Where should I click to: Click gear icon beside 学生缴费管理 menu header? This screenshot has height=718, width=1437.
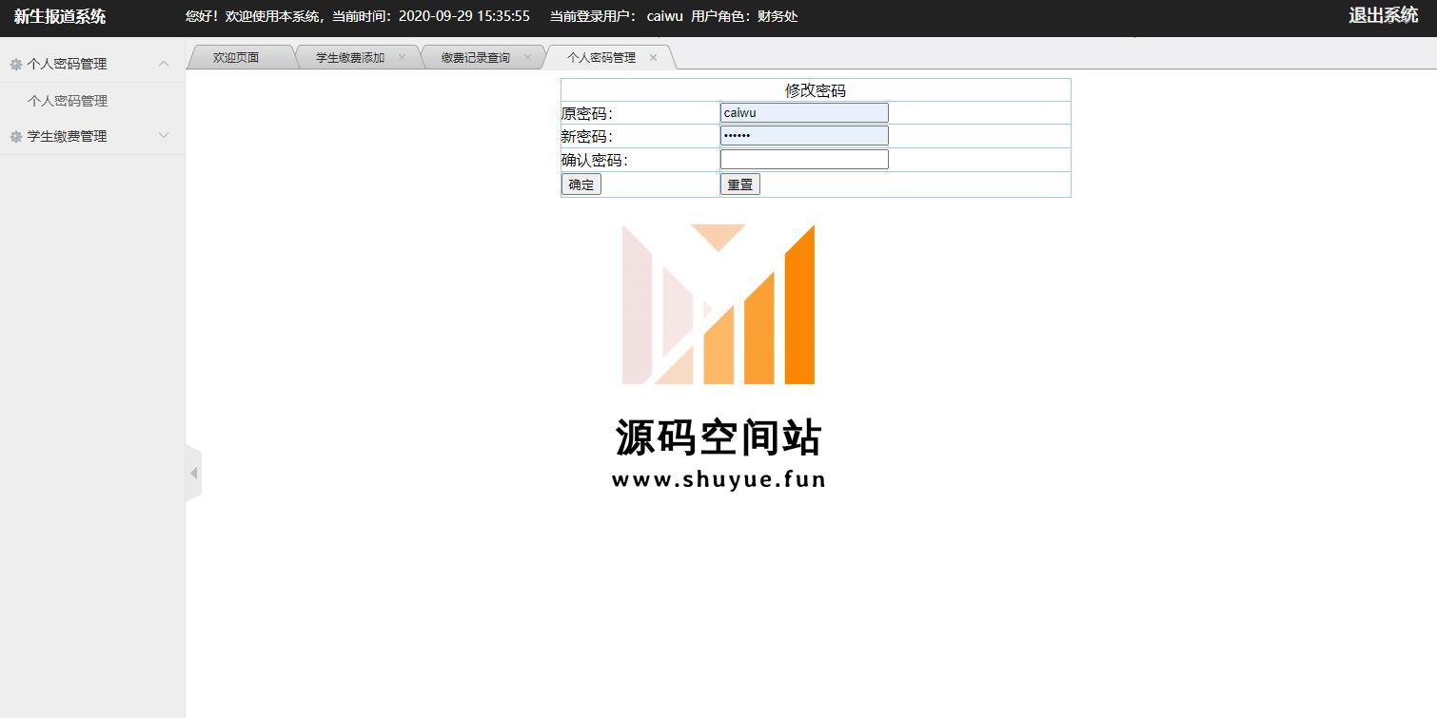pos(16,137)
